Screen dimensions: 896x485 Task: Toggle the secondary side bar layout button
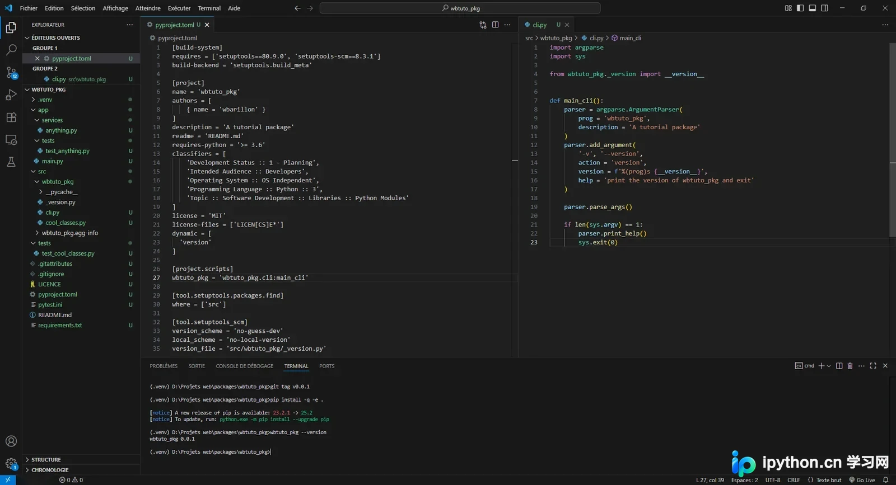point(825,8)
